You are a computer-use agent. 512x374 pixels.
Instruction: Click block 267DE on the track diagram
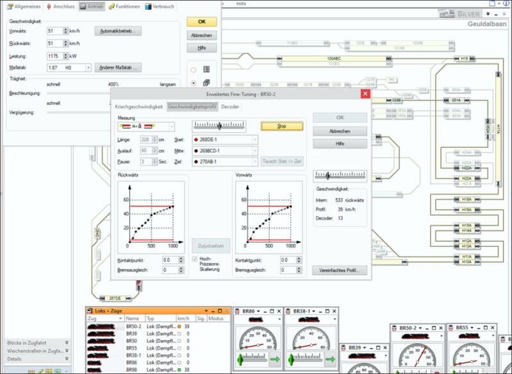click(115, 298)
